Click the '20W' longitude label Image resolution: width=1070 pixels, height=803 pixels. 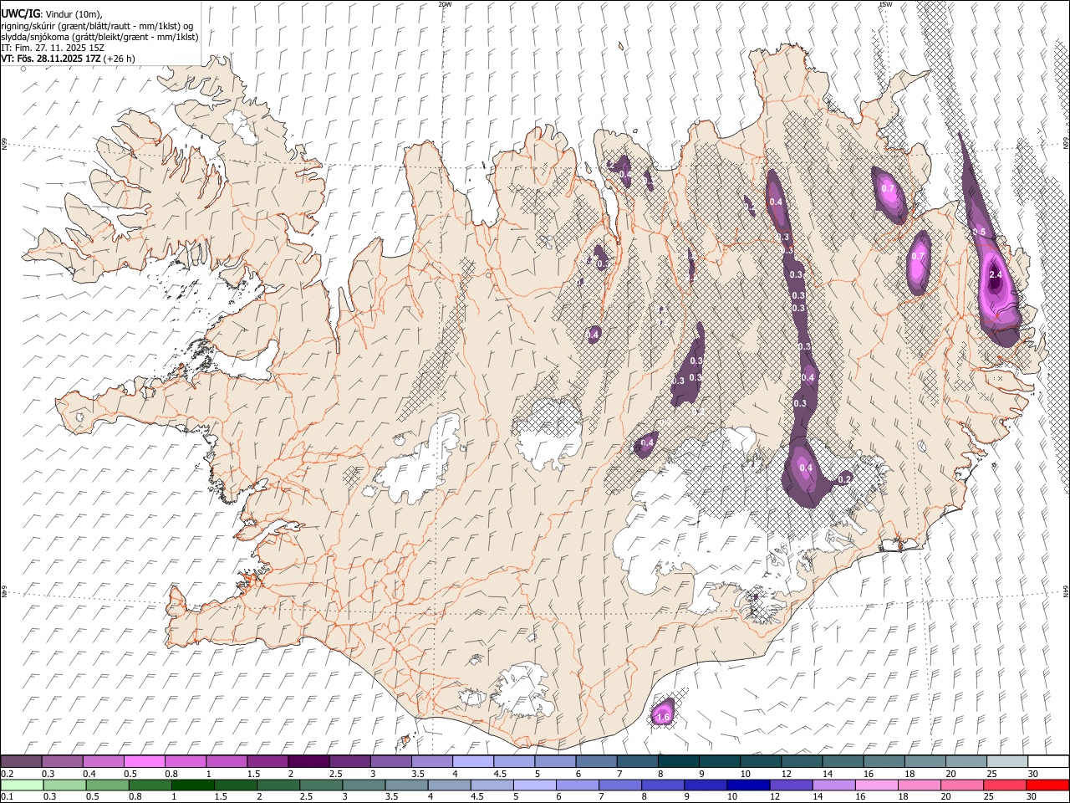click(446, 4)
